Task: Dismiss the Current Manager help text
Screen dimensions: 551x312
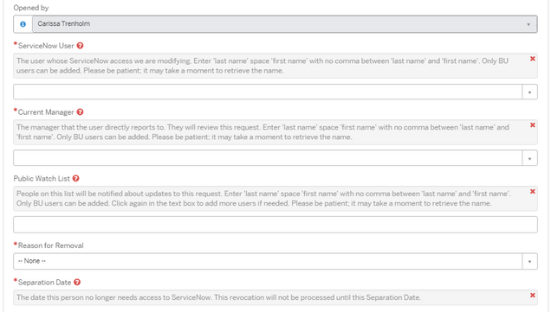Action: (533, 125)
